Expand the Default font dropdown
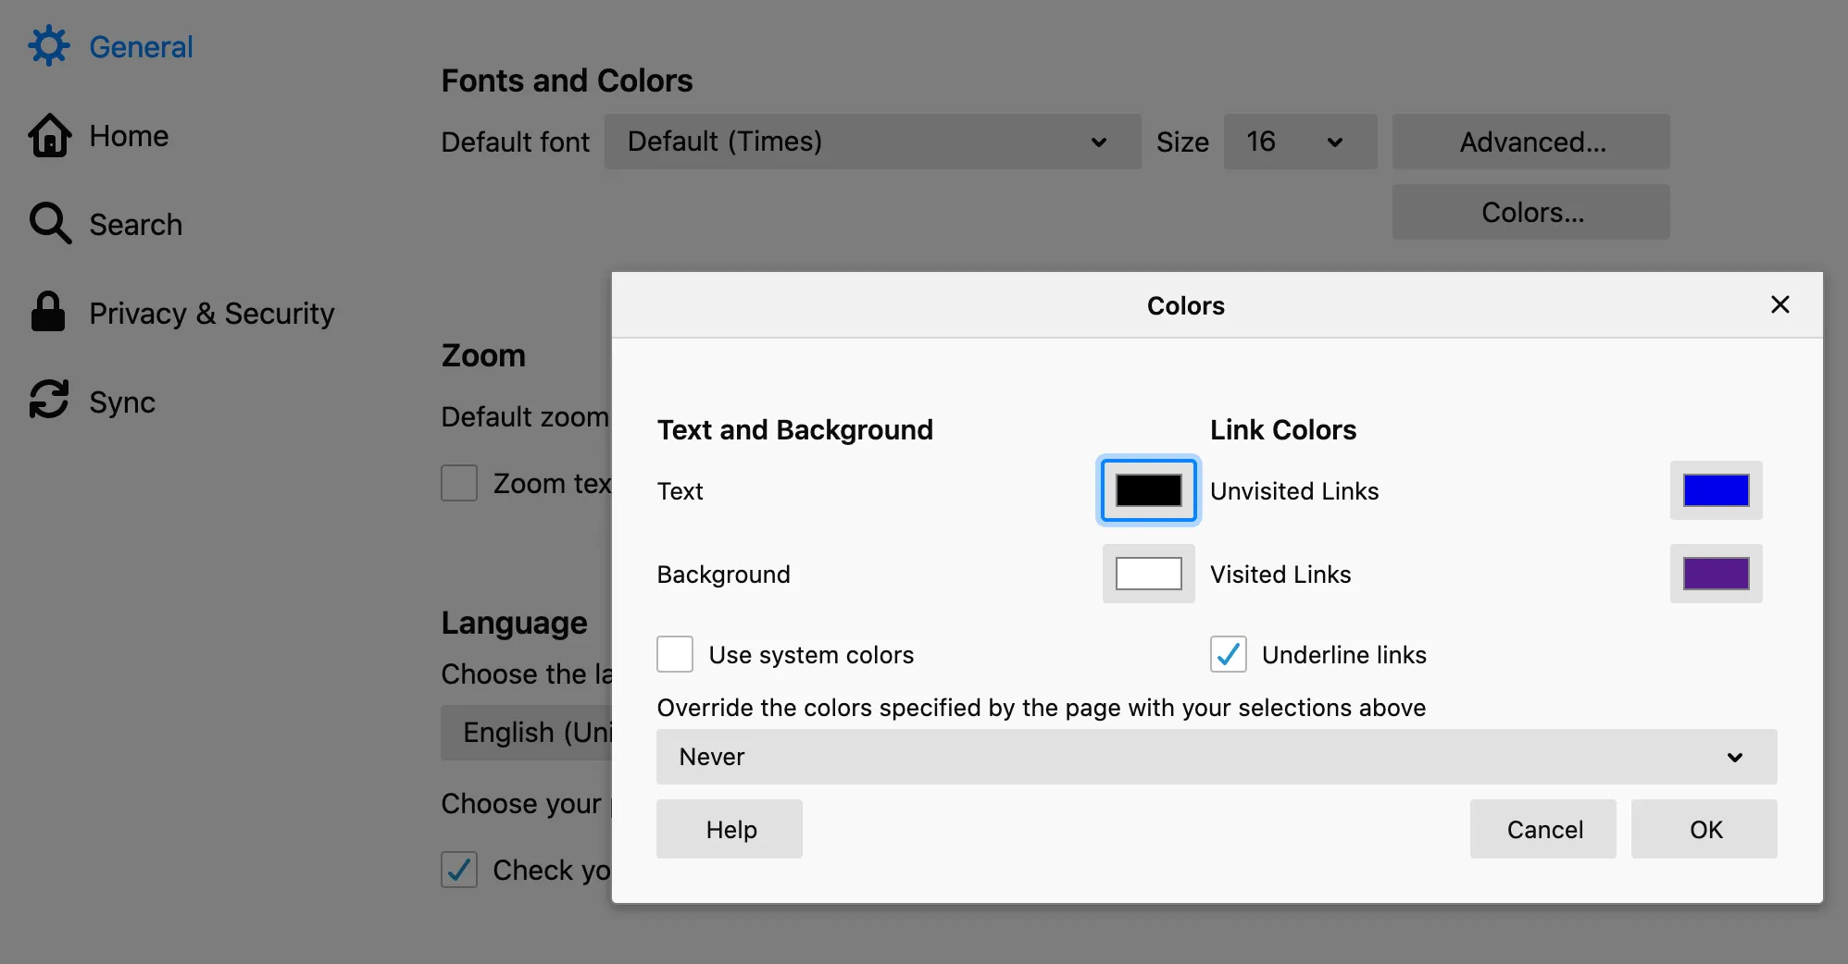The width and height of the screenshot is (1848, 964). pos(872,142)
